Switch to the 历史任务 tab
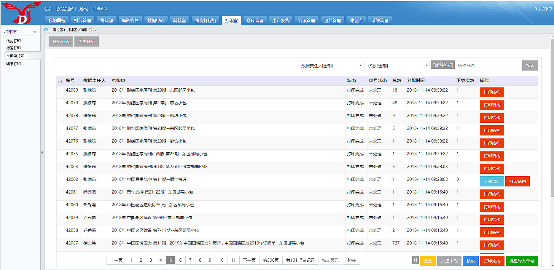Screen dimensions: 554x270 pos(86,41)
